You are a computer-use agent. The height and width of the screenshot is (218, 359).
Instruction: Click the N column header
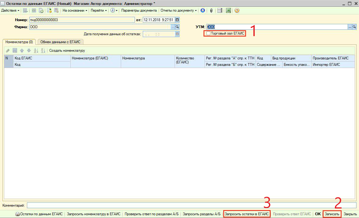[9, 62]
